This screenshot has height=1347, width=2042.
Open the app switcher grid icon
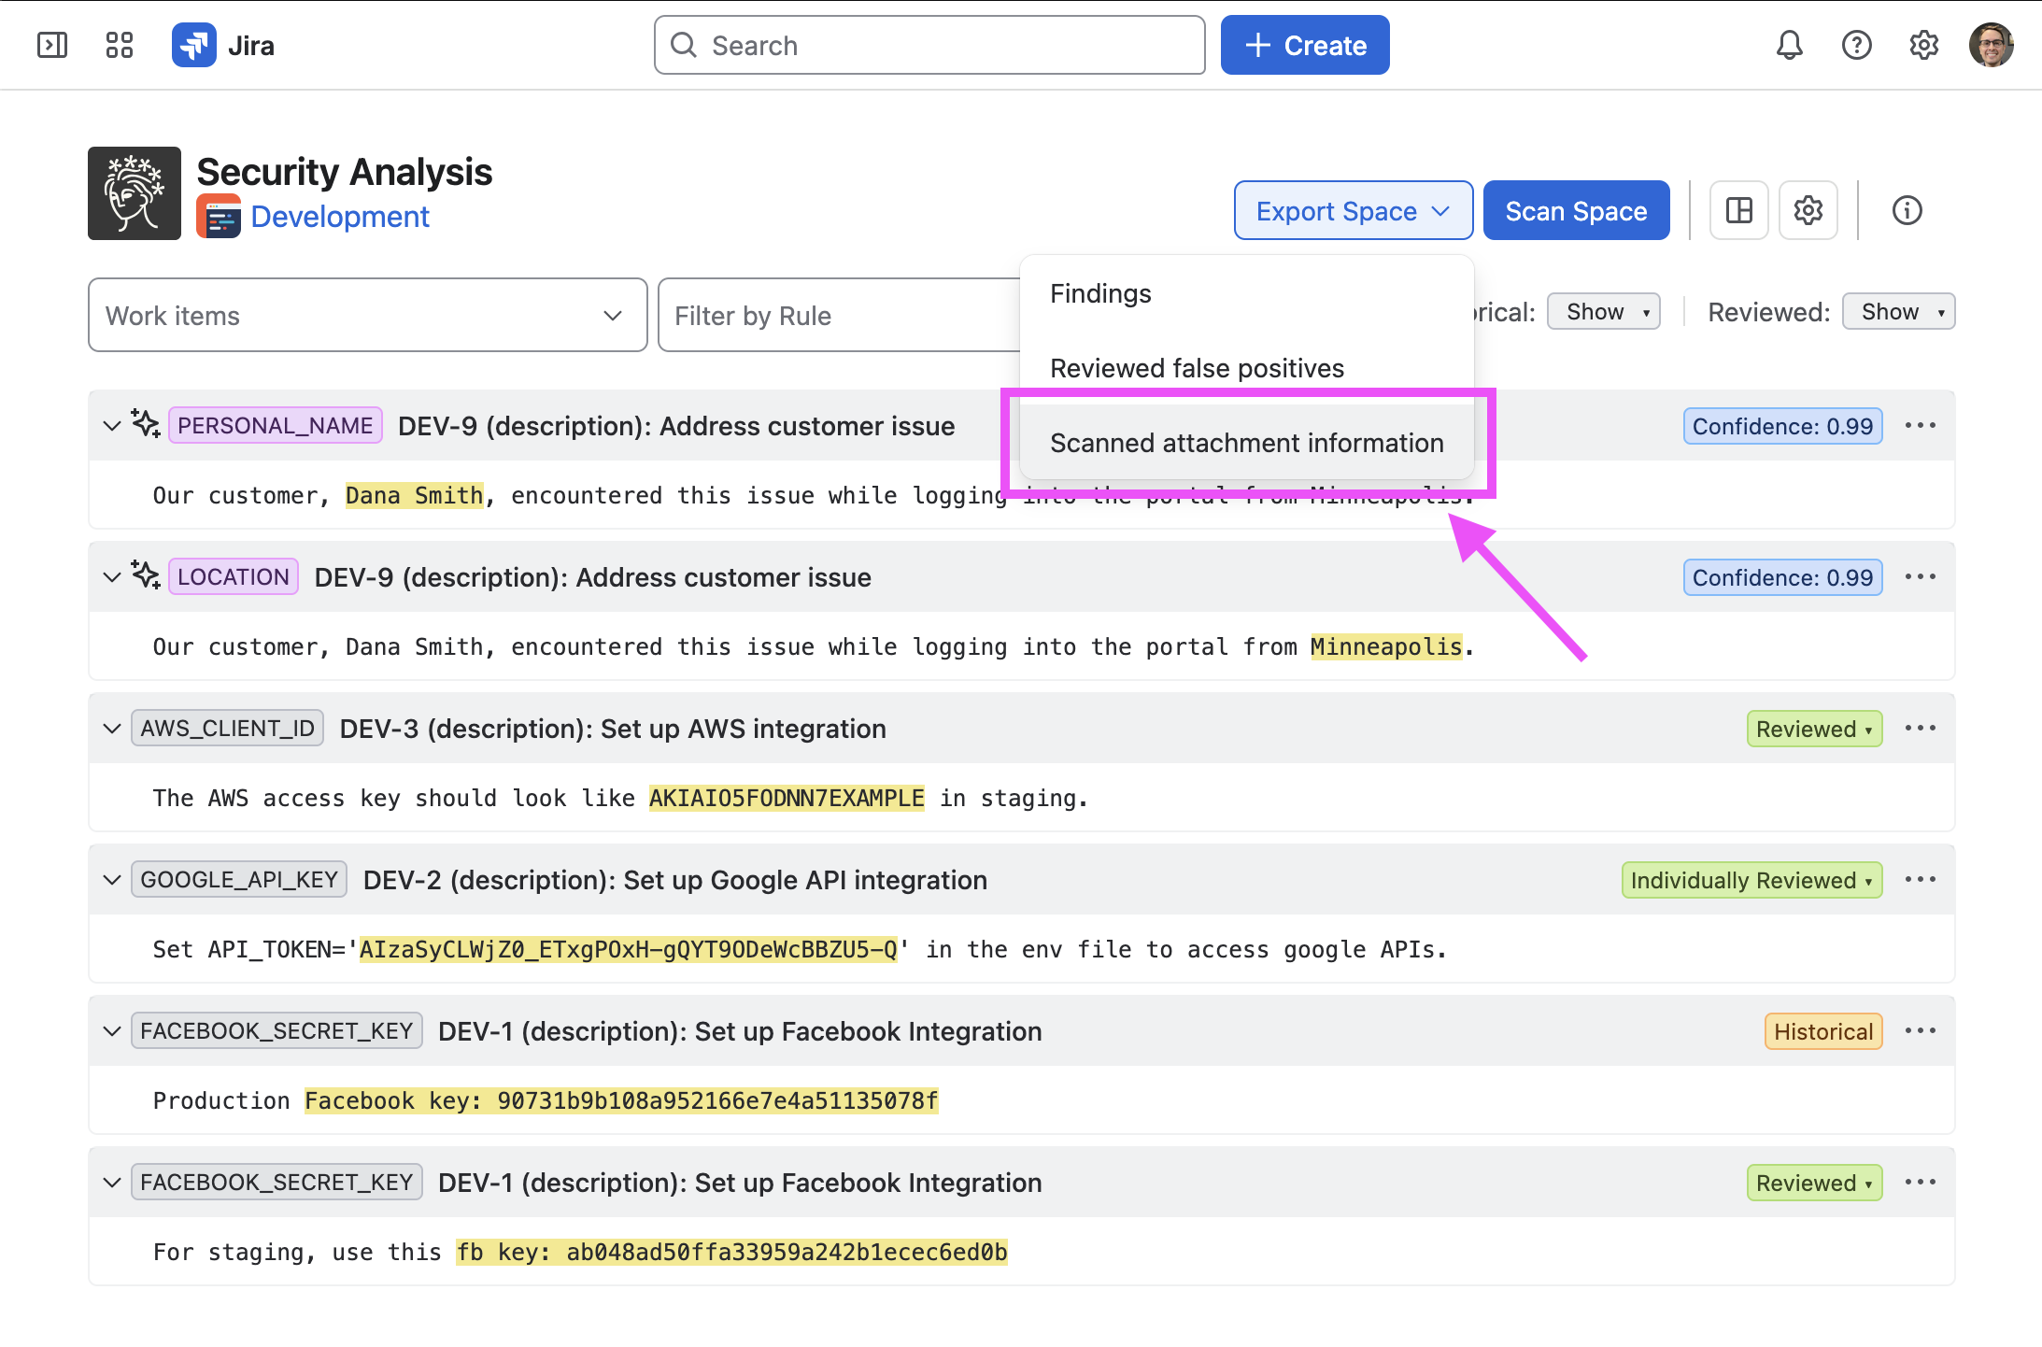(120, 45)
